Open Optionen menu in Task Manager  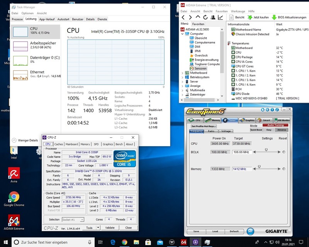tap(27, 13)
